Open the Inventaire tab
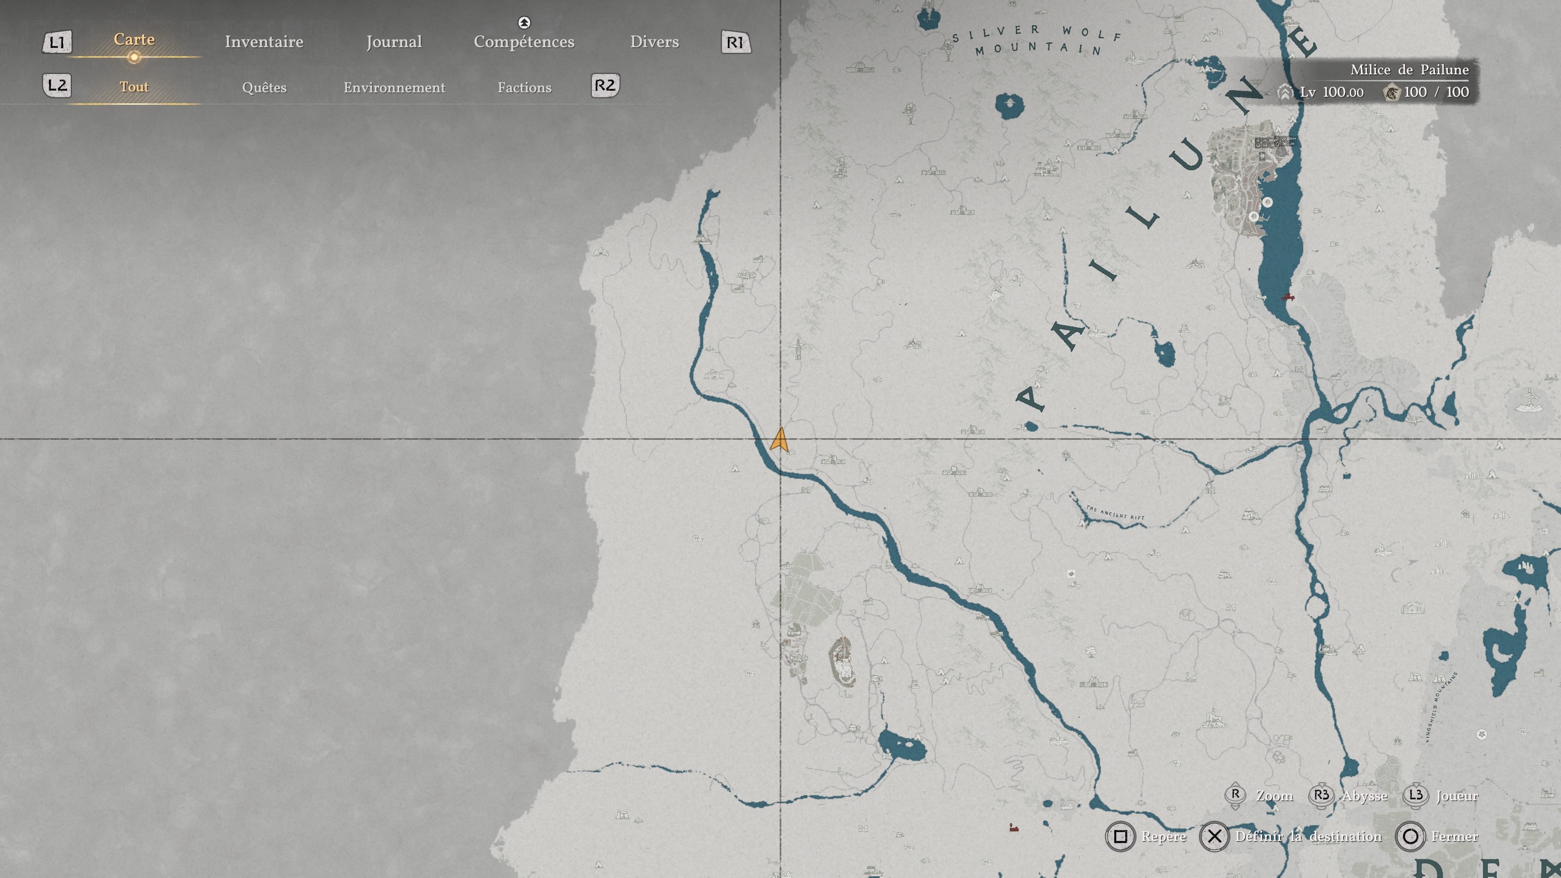The image size is (1561, 878). click(263, 42)
